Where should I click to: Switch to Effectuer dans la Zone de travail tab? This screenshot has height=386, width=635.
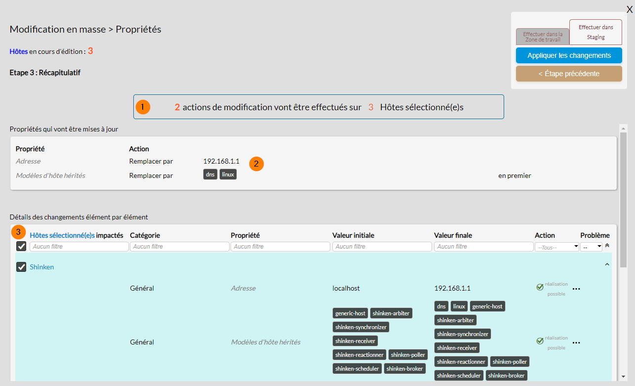click(x=542, y=37)
